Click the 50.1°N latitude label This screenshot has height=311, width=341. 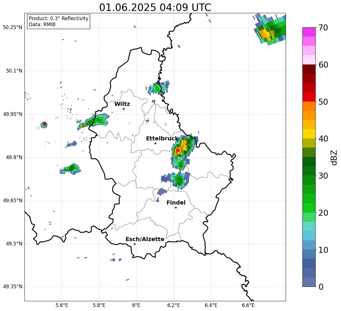[14, 71]
